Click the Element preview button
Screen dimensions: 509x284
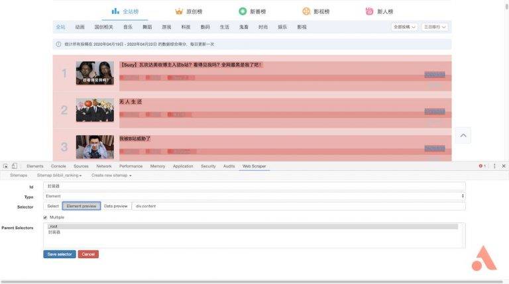[82, 206]
